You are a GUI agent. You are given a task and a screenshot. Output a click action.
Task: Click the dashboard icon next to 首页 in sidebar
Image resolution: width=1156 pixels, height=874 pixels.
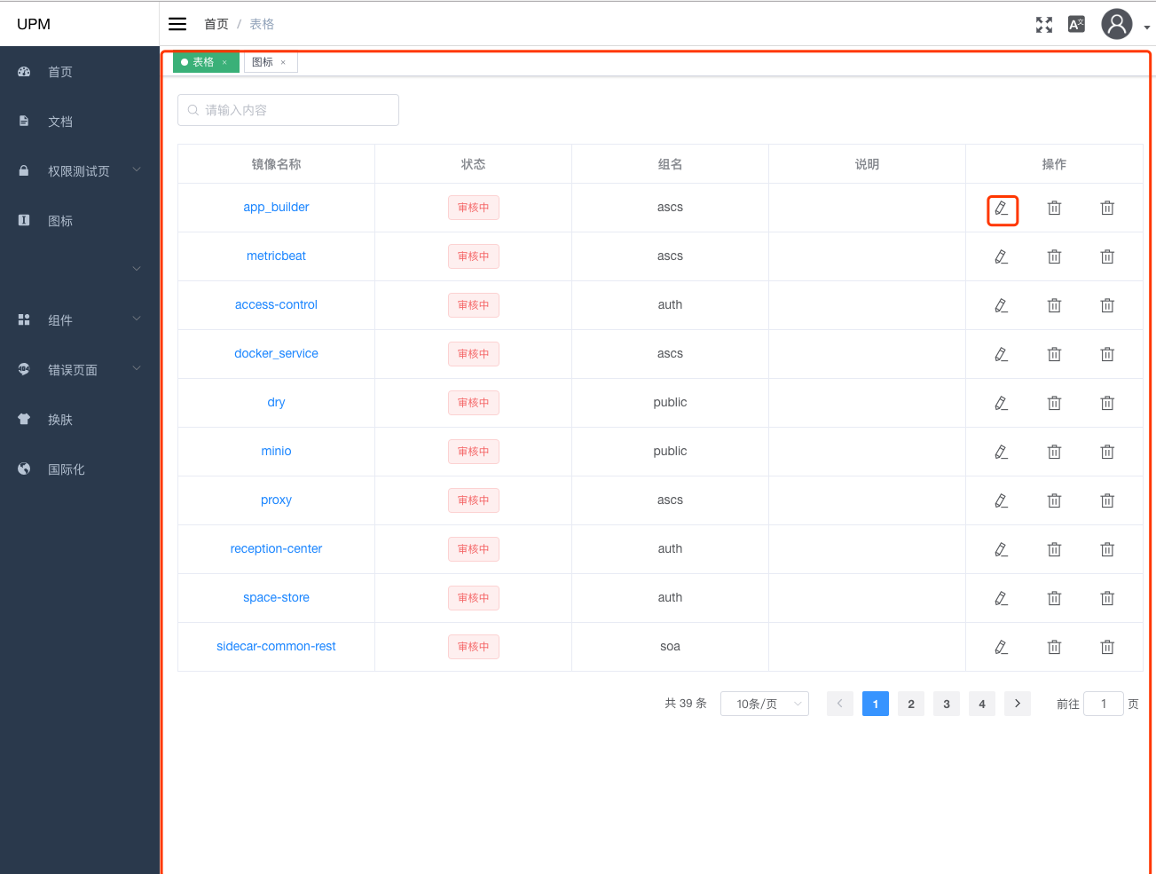24,72
